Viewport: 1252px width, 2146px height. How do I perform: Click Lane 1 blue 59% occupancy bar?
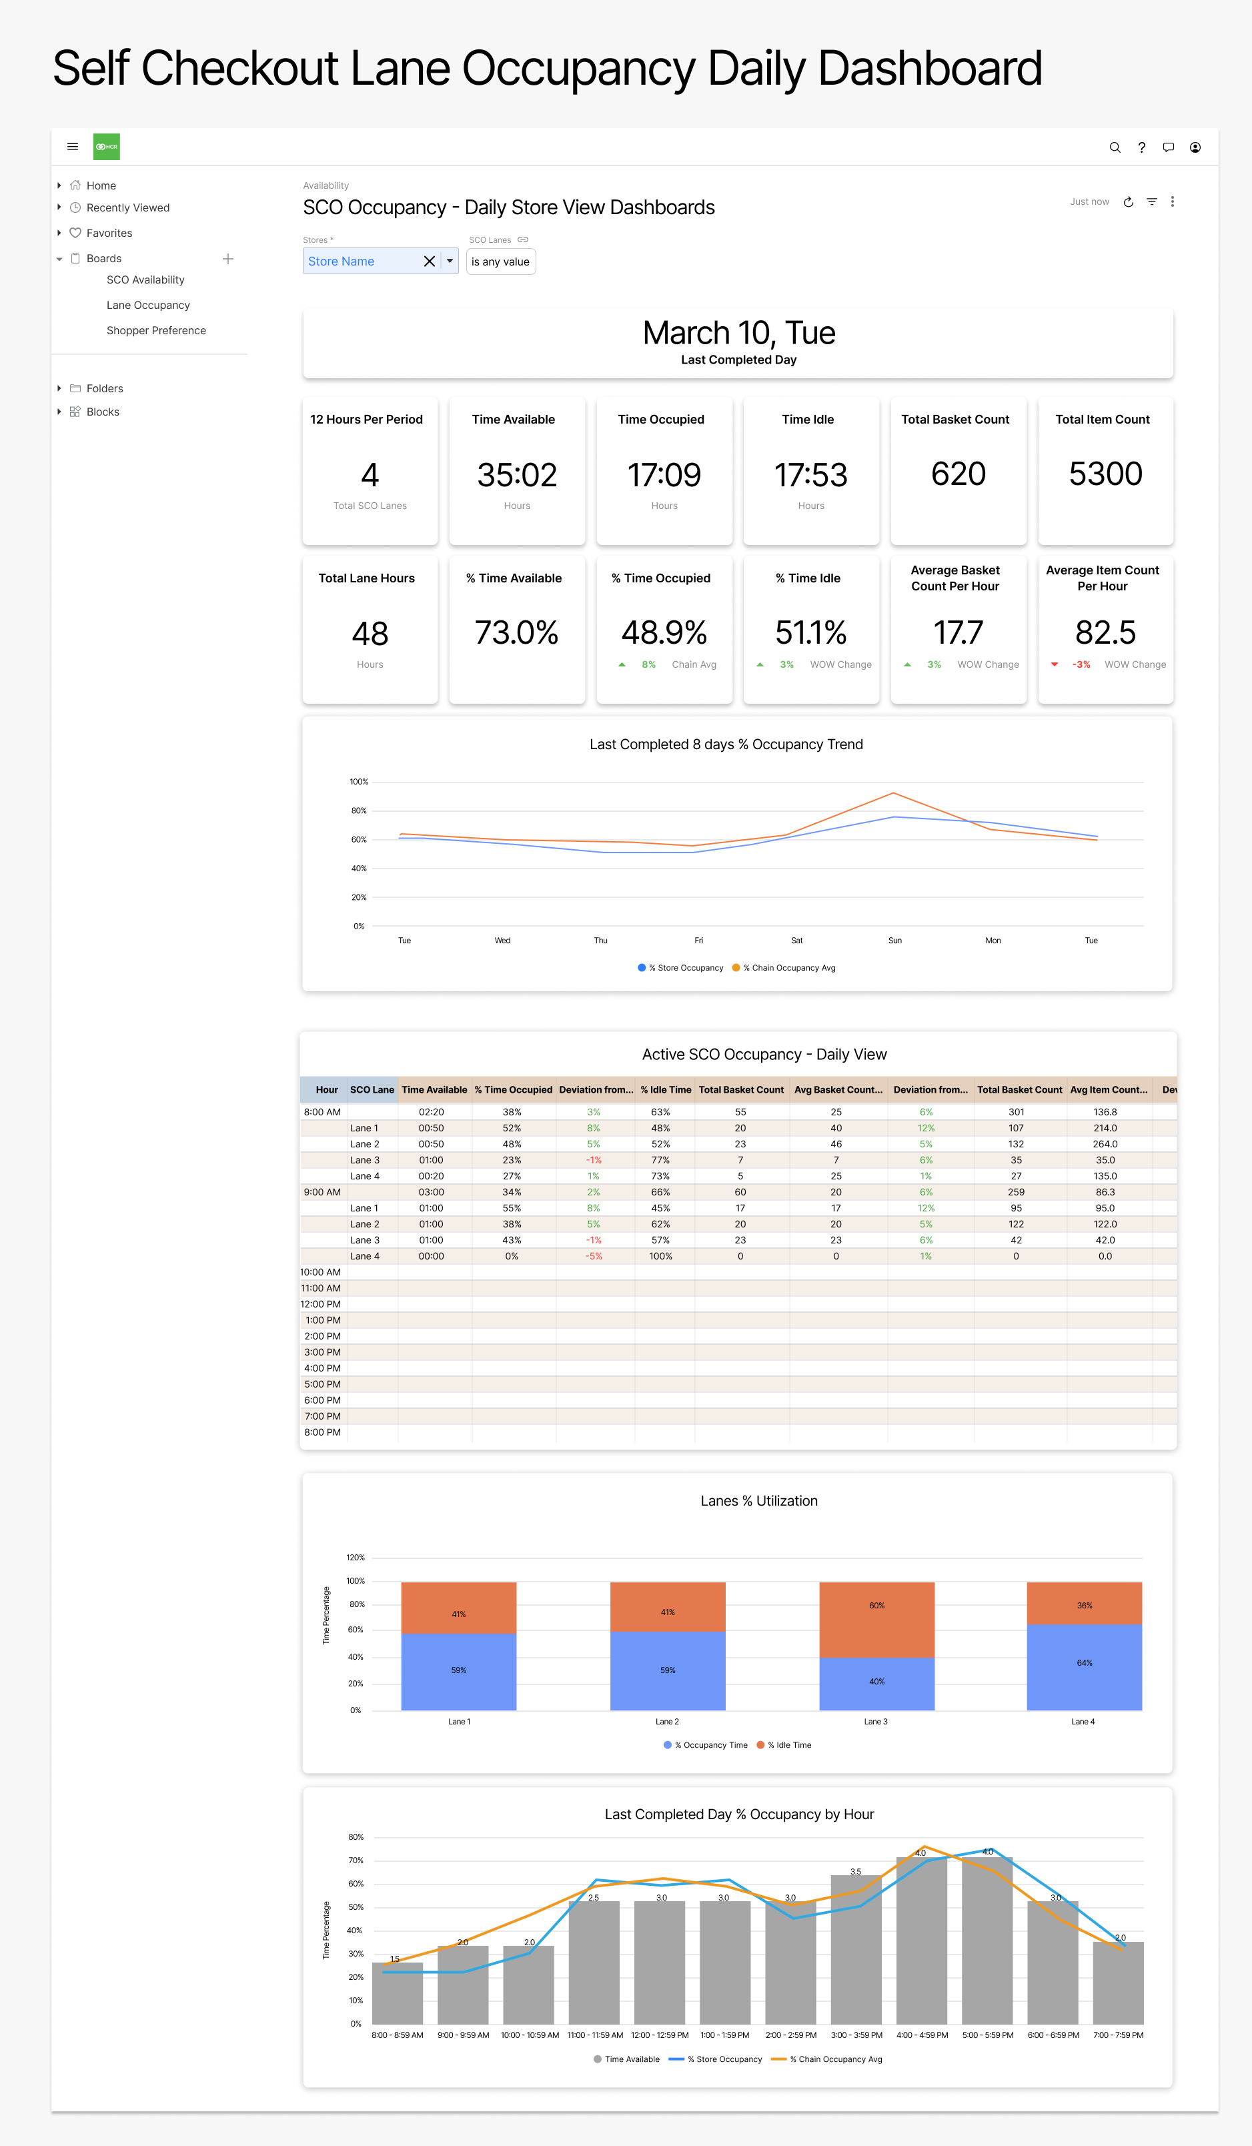(458, 1672)
